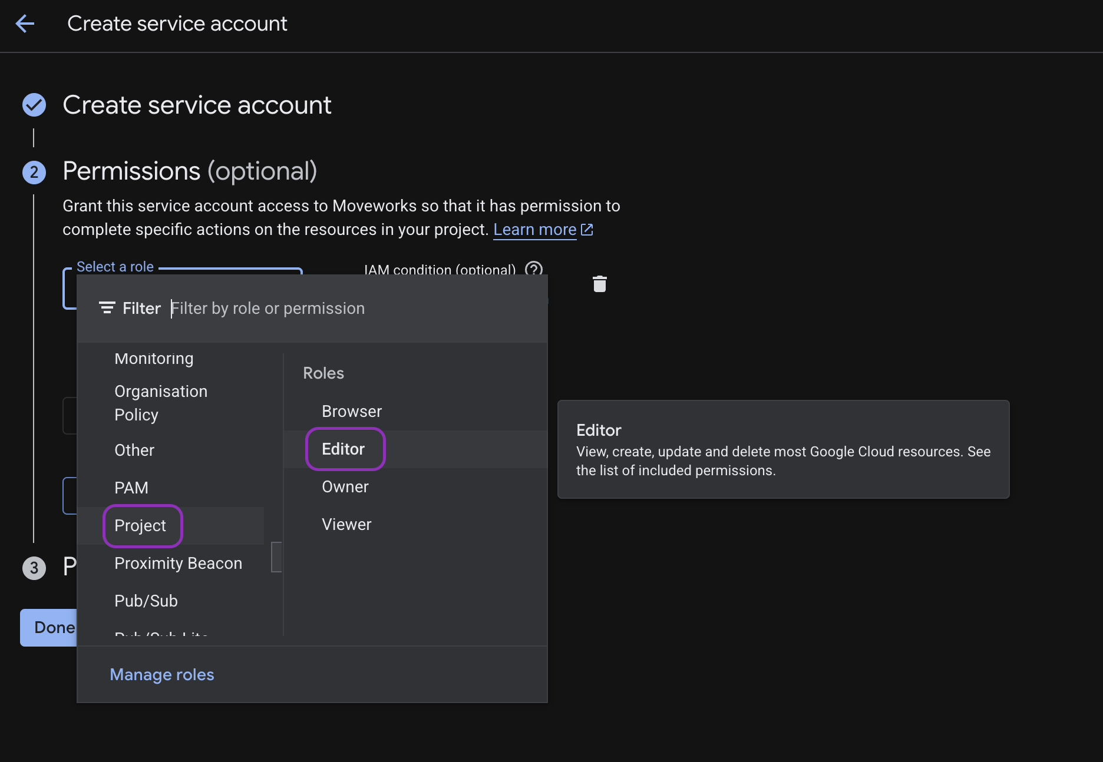Open the Manage roles link
Viewport: 1103px width, 762px height.
point(162,674)
